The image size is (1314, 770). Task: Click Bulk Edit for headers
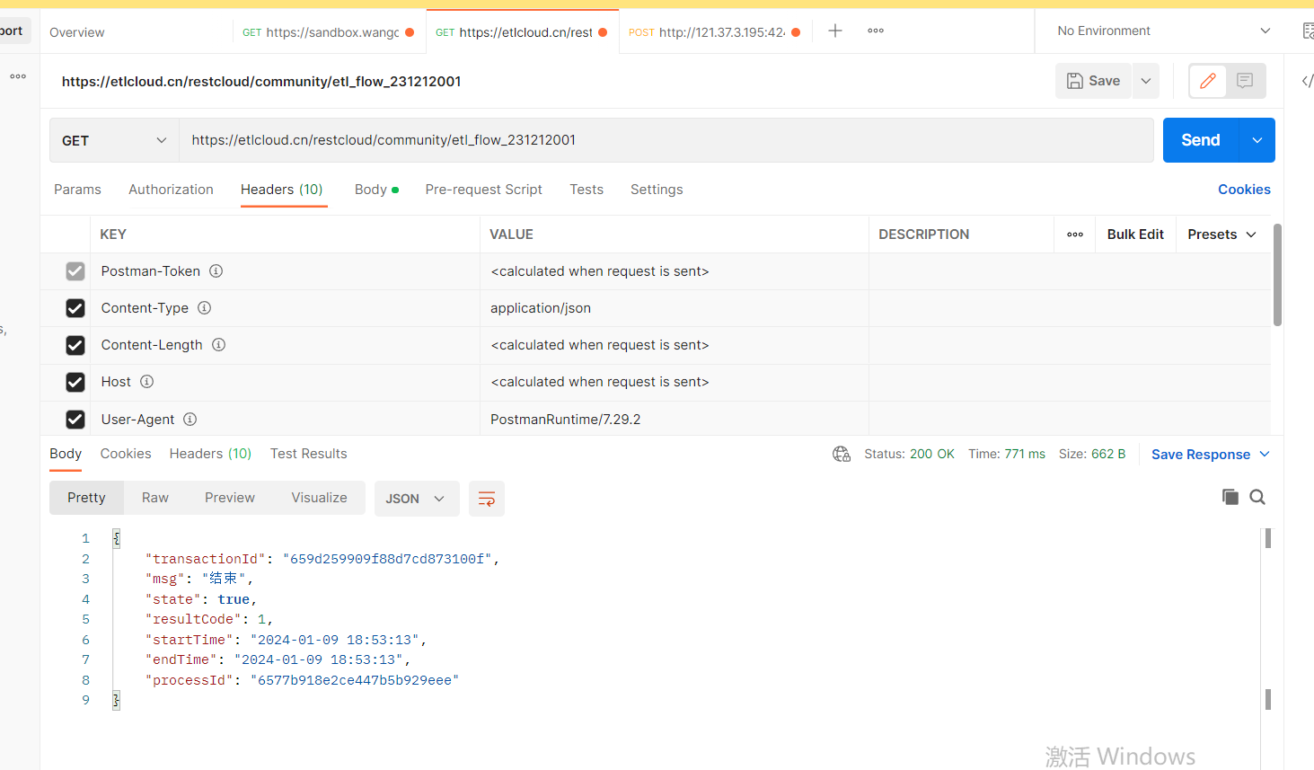(x=1135, y=235)
